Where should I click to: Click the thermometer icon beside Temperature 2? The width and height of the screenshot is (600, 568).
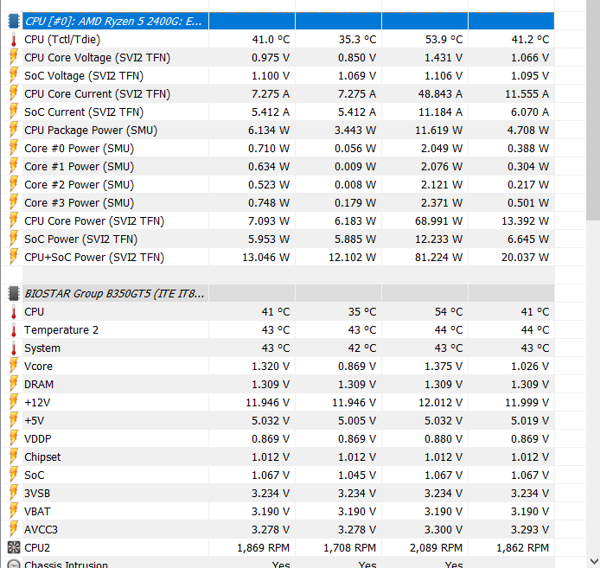pyautogui.click(x=13, y=330)
